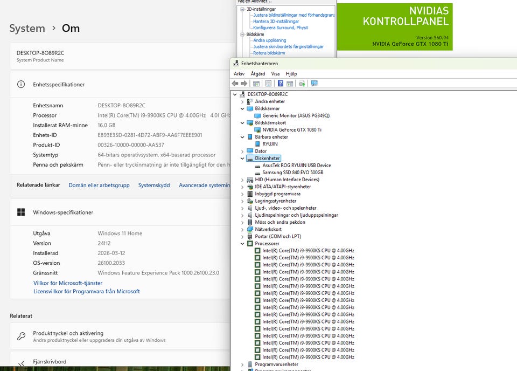Open Produktnyckel och aktivering settings
This screenshot has width=517, height=371.
click(x=68, y=333)
